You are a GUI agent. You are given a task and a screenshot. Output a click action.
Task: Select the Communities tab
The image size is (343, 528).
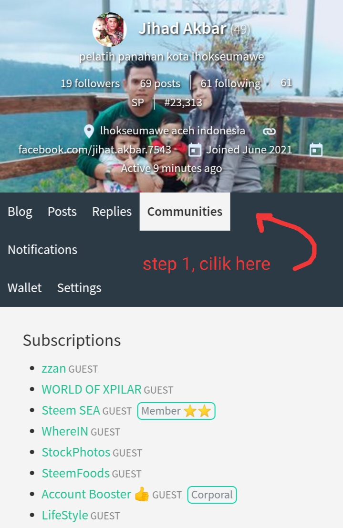(185, 212)
